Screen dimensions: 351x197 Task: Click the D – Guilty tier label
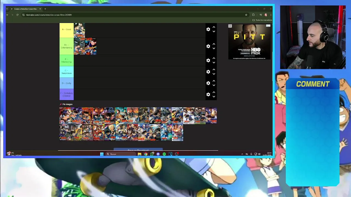[67, 83]
